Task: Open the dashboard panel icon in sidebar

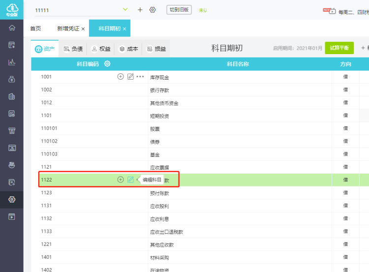Action: point(12,148)
